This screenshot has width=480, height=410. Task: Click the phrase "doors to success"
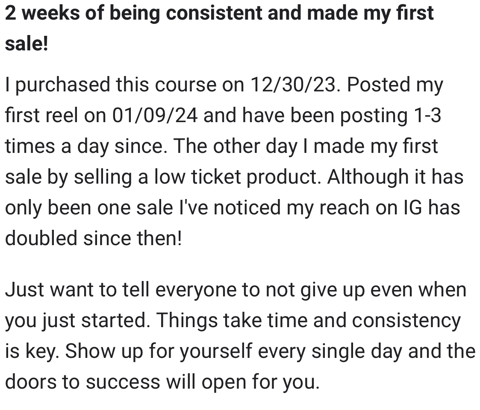coord(82,382)
